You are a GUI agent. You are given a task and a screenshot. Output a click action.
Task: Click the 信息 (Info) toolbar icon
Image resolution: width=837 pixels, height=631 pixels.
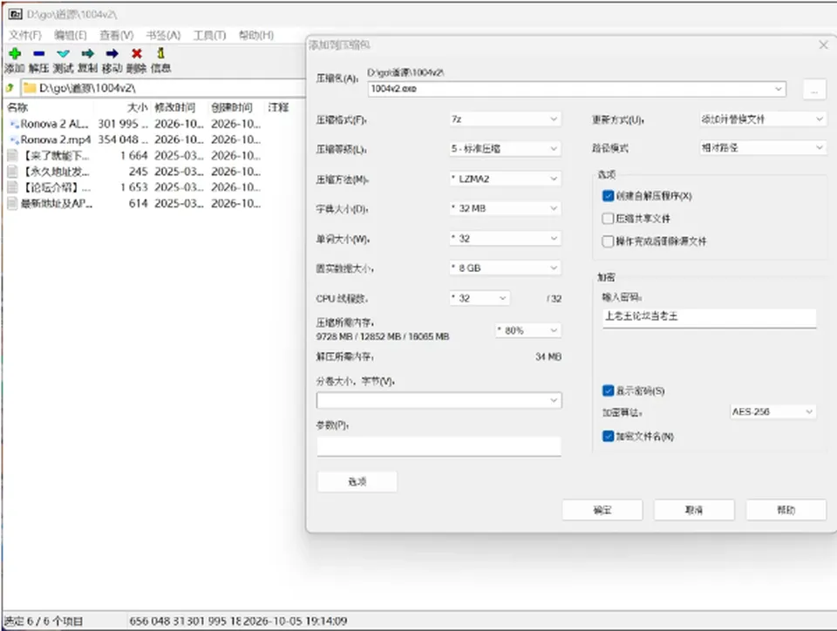coord(160,53)
